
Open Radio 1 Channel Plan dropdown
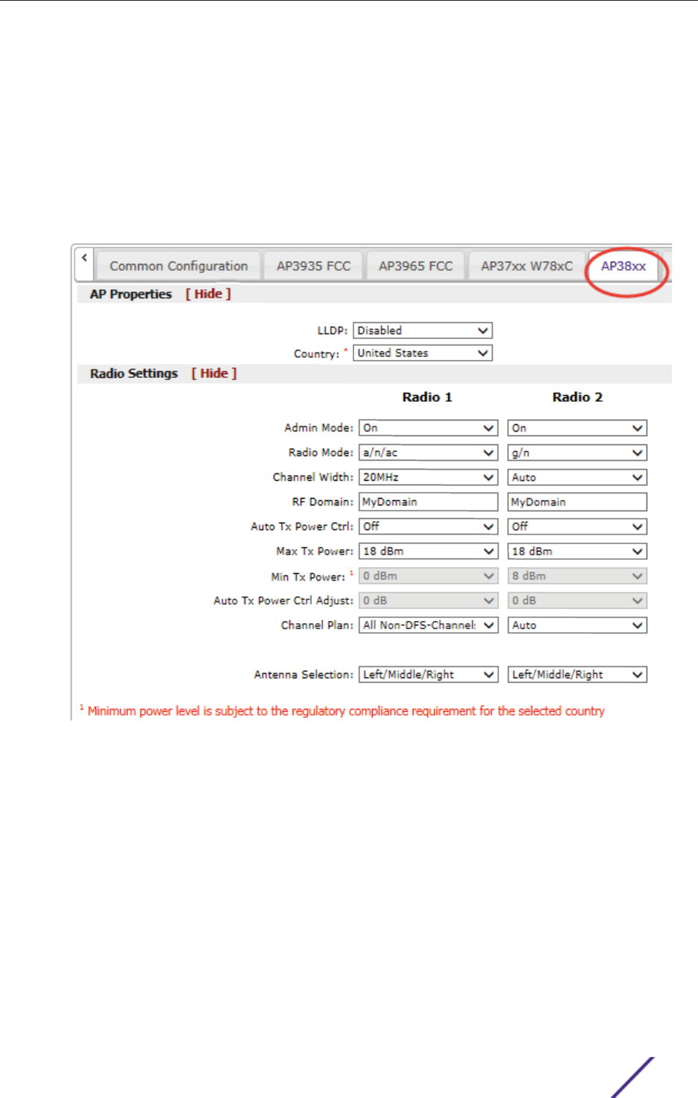click(x=428, y=625)
